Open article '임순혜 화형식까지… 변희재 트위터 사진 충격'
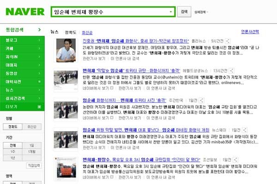 pos(124,100)
